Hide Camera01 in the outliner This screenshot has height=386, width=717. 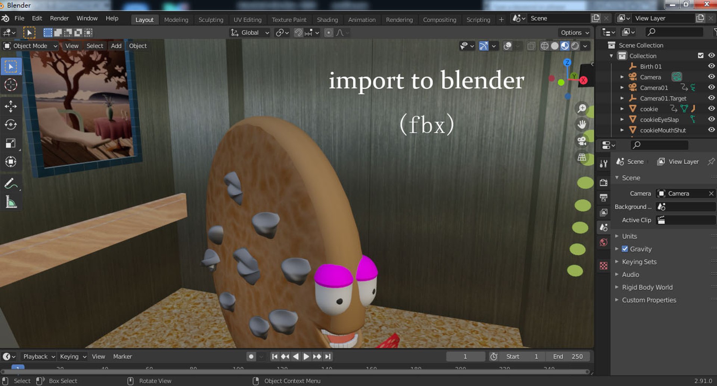tap(711, 87)
